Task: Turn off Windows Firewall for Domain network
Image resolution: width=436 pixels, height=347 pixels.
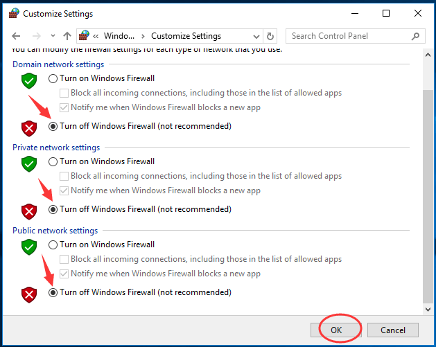Action: (x=53, y=127)
